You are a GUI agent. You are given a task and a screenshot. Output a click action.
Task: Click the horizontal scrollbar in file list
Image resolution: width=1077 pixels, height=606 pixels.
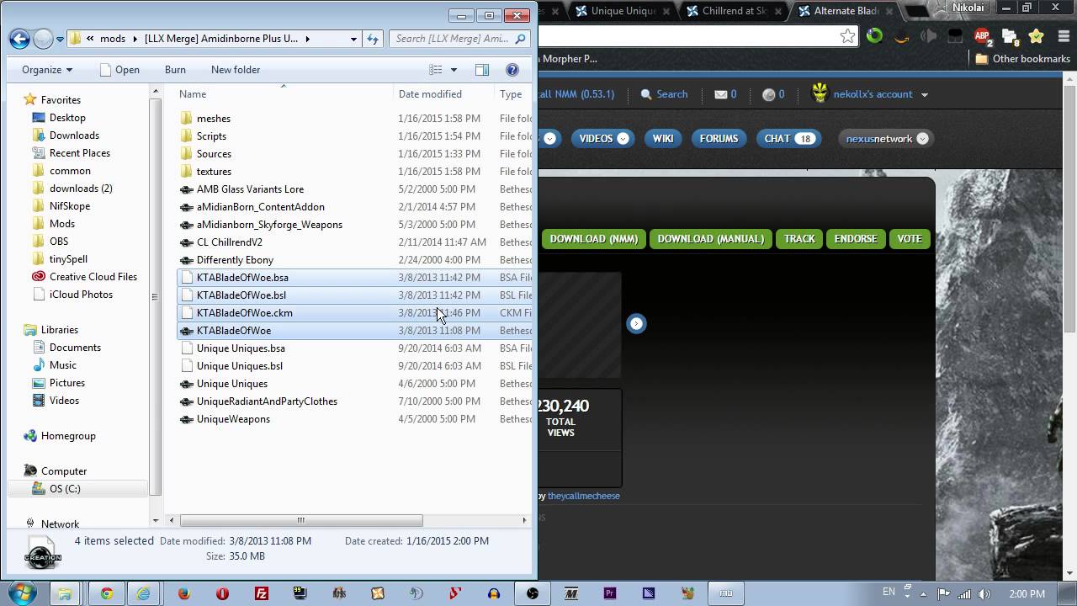point(300,520)
